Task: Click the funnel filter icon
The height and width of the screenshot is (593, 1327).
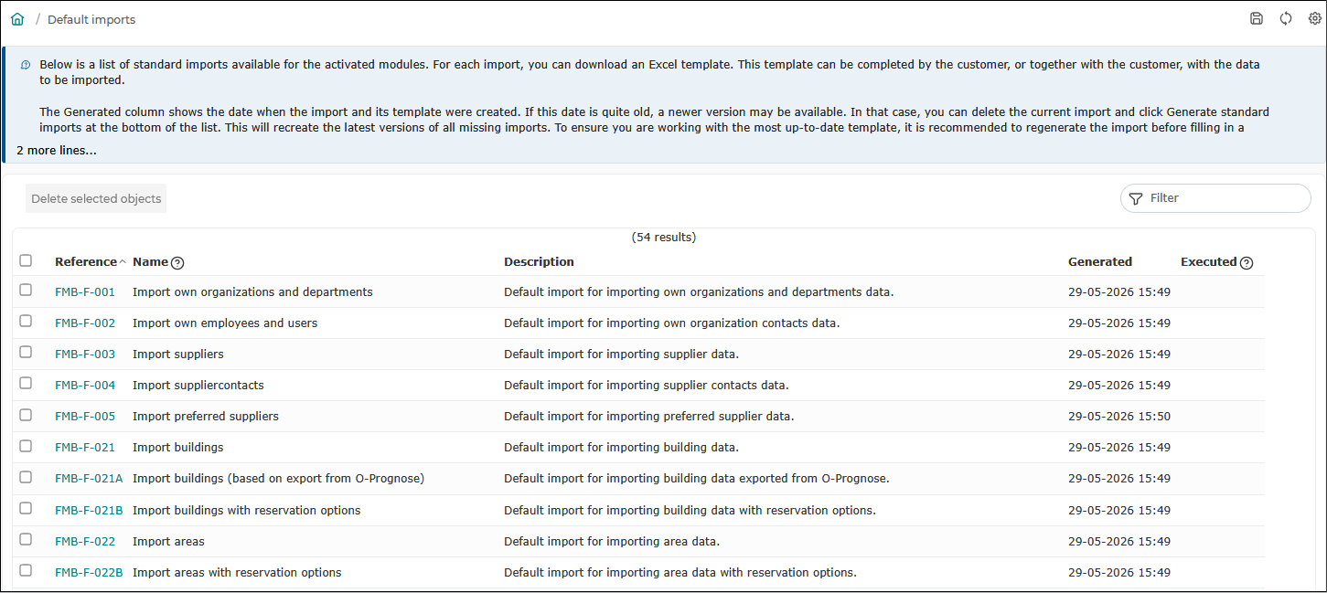Action: point(1136,198)
